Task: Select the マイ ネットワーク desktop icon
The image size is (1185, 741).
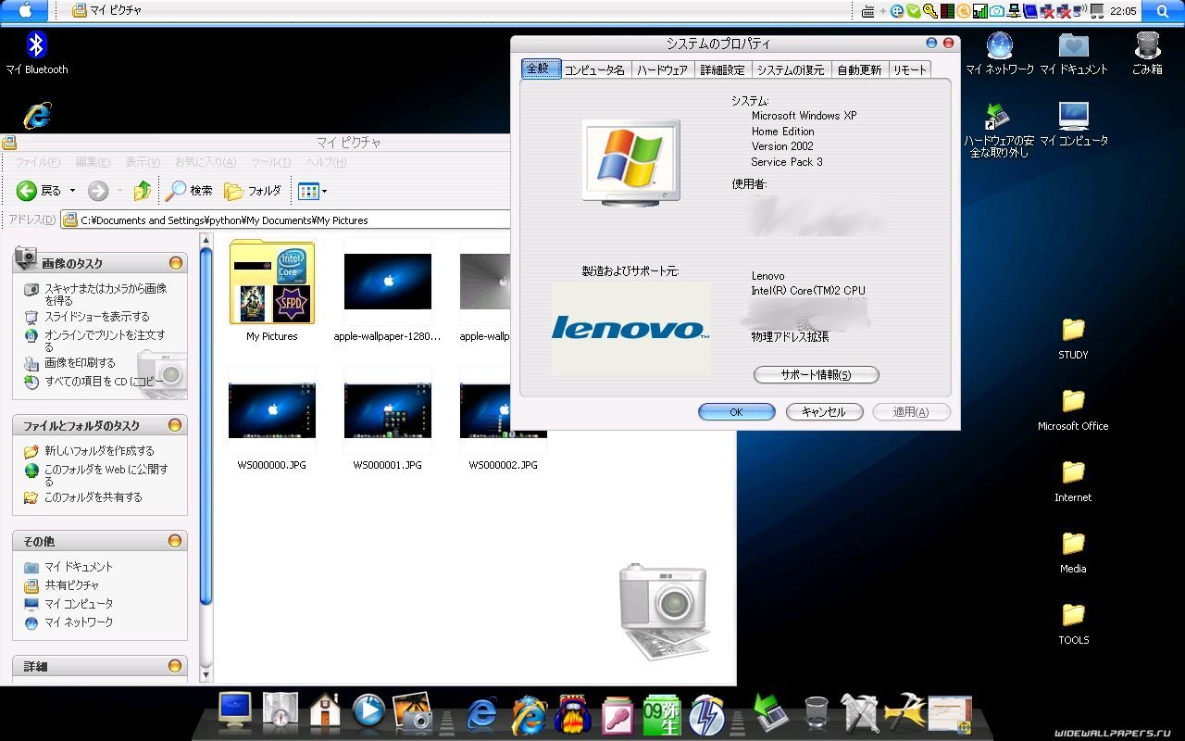Action: coord(1000,53)
